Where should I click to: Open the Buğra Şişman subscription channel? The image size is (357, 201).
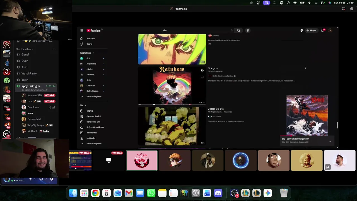[92, 91]
